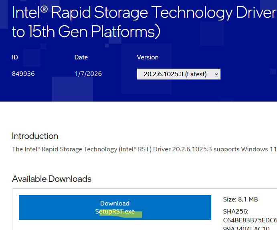The width and height of the screenshot is (277, 230).
Task: Click the Introduction heading
Action: [35, 136]
